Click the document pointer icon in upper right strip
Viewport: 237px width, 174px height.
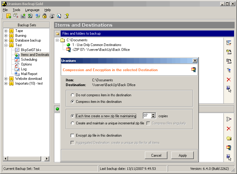tap(229, 89)
